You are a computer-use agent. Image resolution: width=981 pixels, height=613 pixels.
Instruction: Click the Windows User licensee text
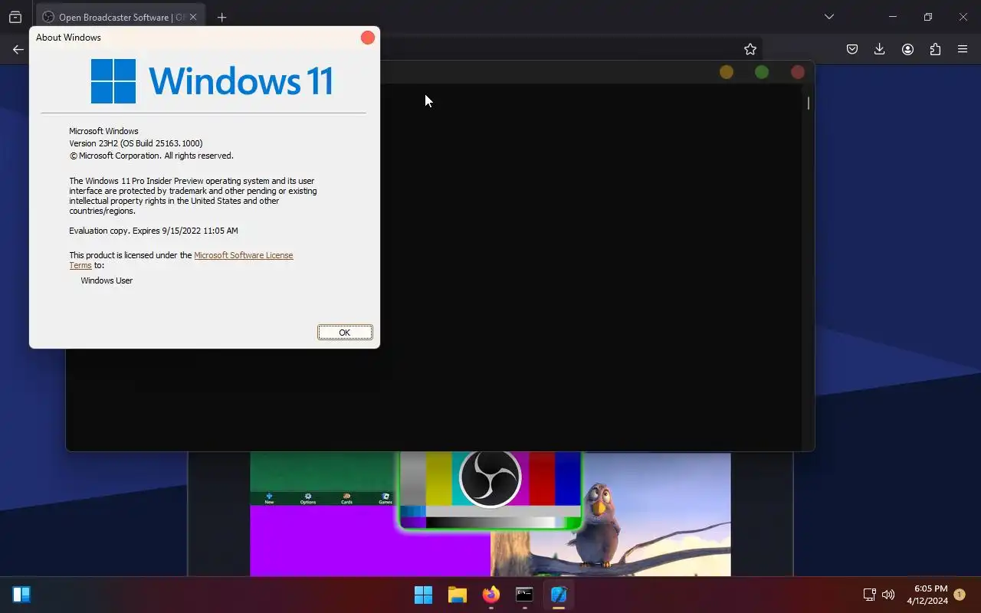[107, 280]
